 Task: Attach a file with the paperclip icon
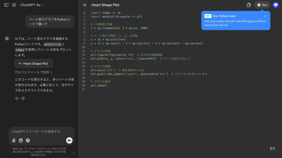[14, 140]
